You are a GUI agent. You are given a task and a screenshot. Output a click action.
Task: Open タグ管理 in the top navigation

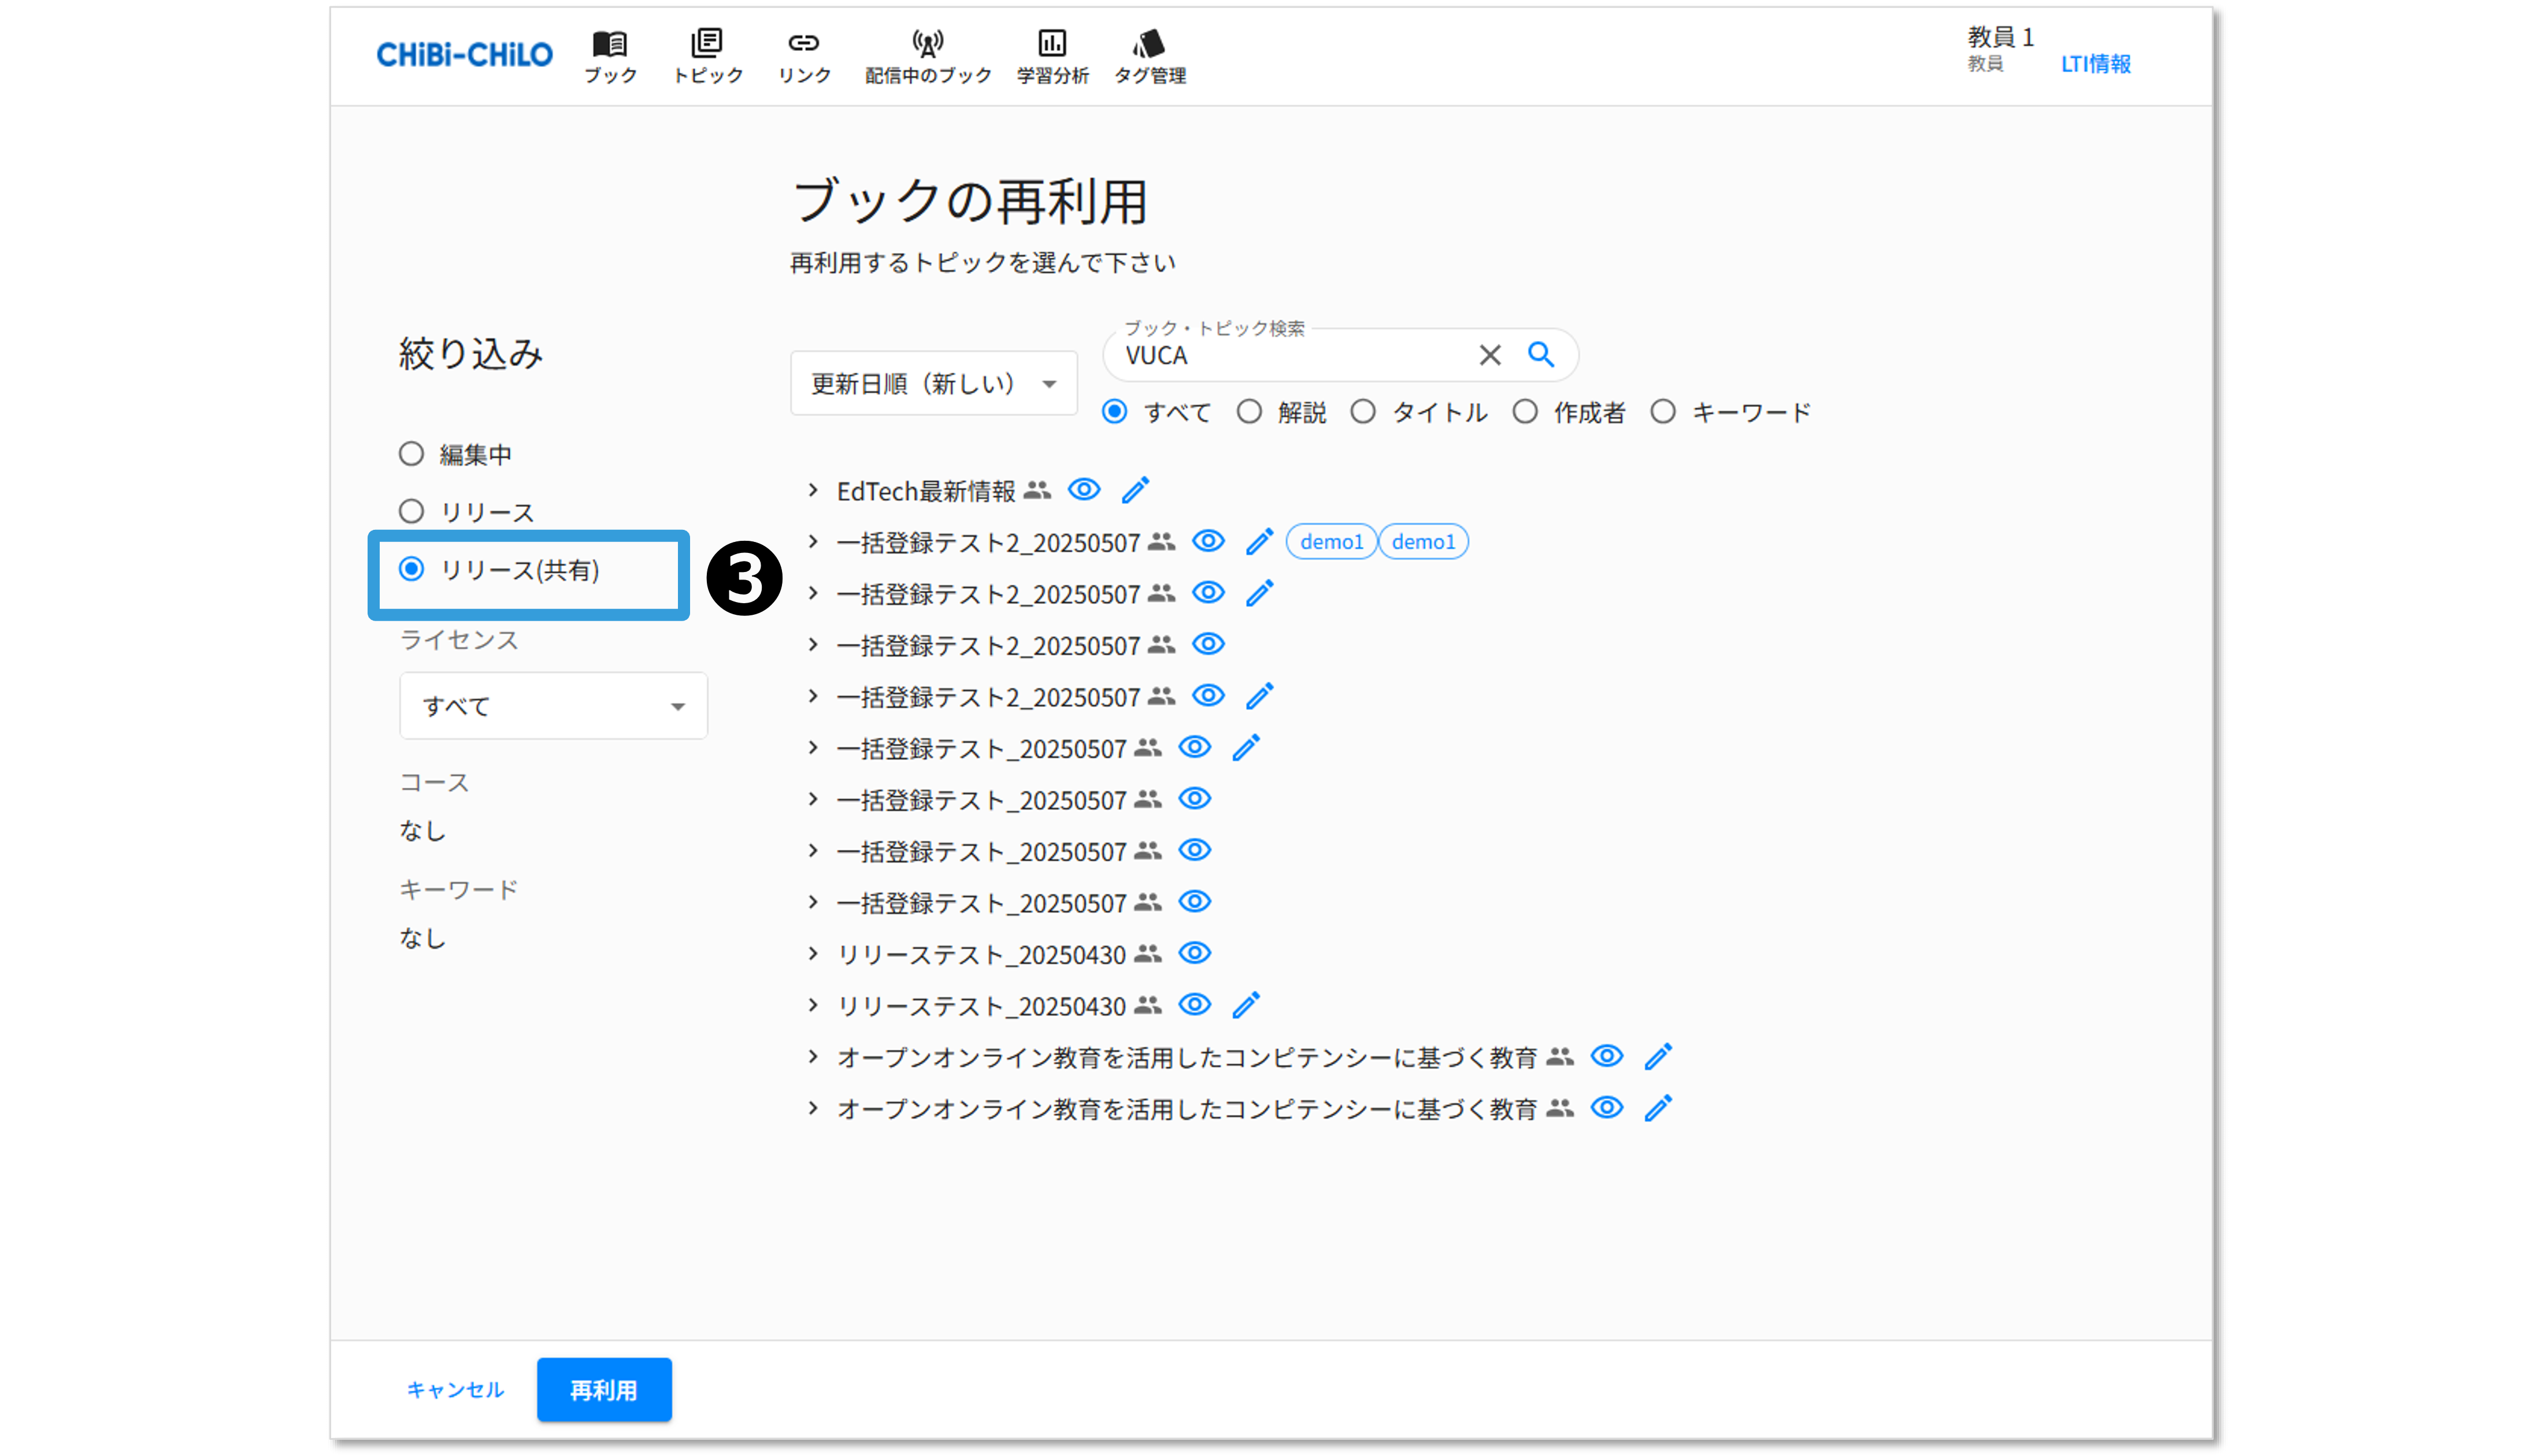[1150, 56]
